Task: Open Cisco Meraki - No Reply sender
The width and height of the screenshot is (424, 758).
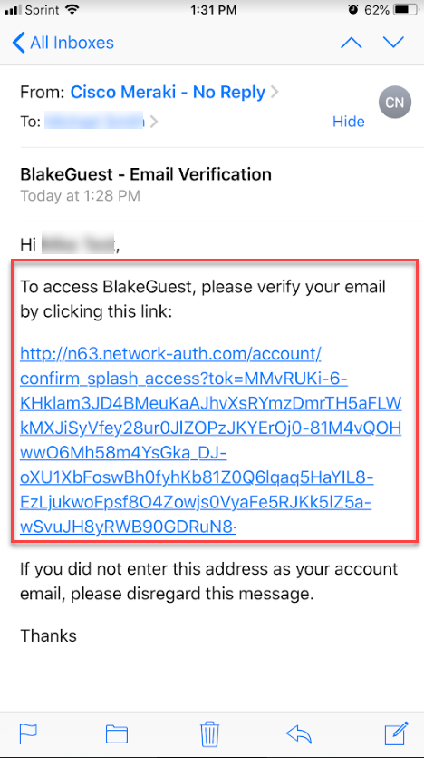Action: (x=168, y=92)
